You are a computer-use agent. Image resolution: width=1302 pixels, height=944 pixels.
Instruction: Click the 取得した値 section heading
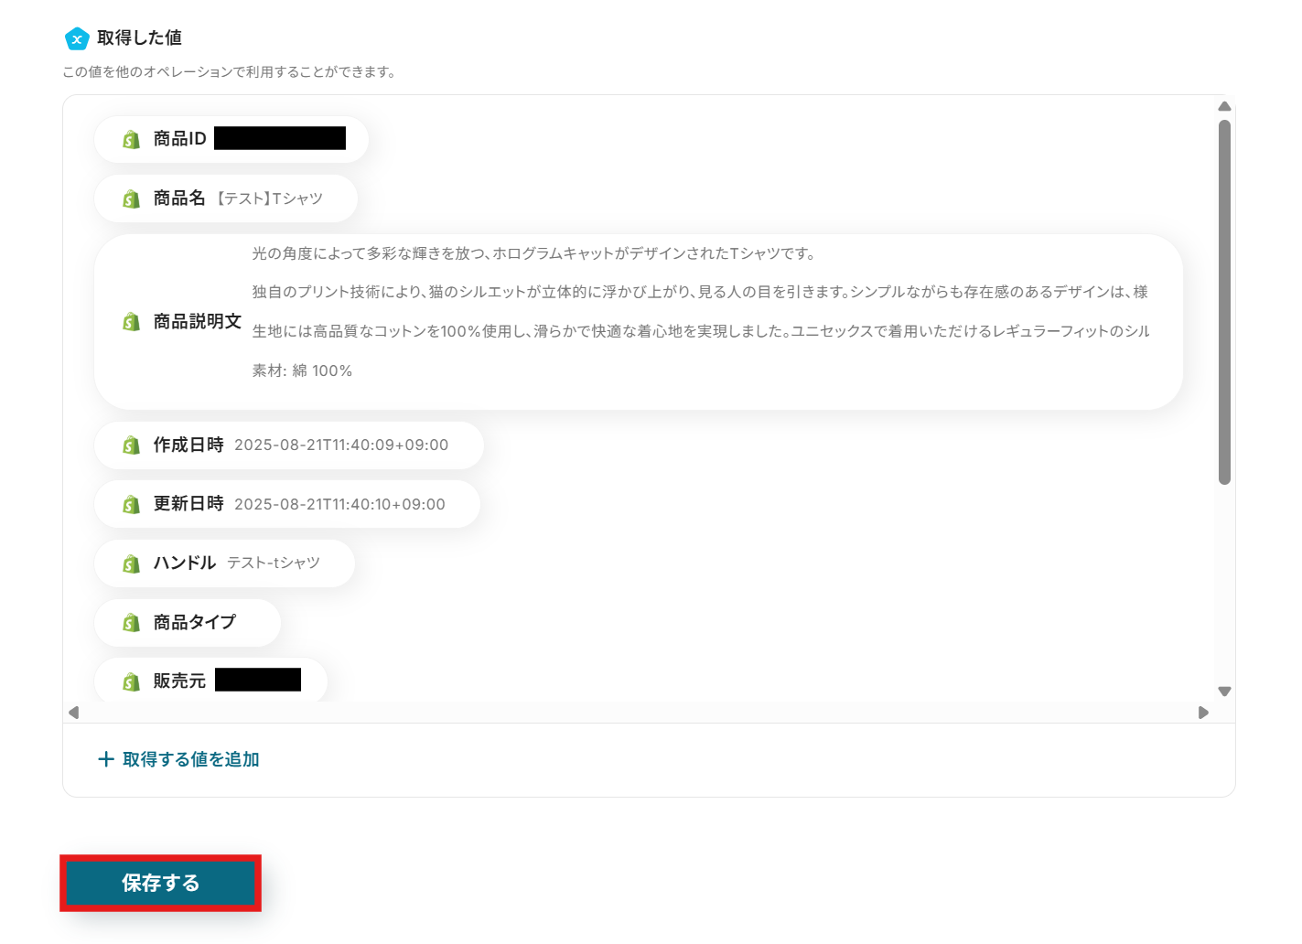point(139,38)
